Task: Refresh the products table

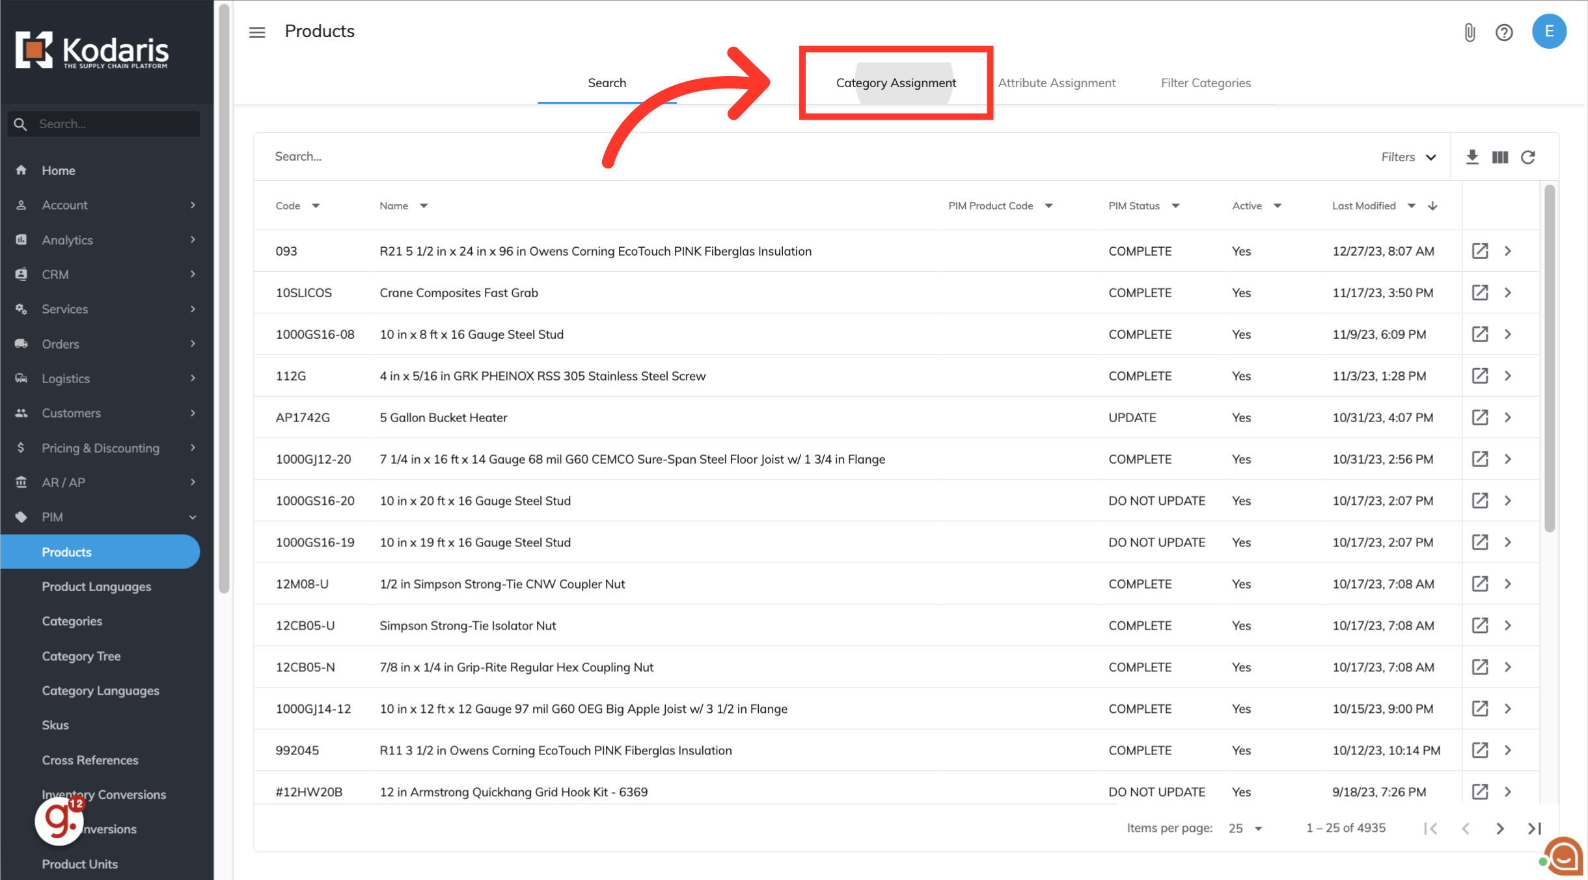Action: (x=1528, y=157)
